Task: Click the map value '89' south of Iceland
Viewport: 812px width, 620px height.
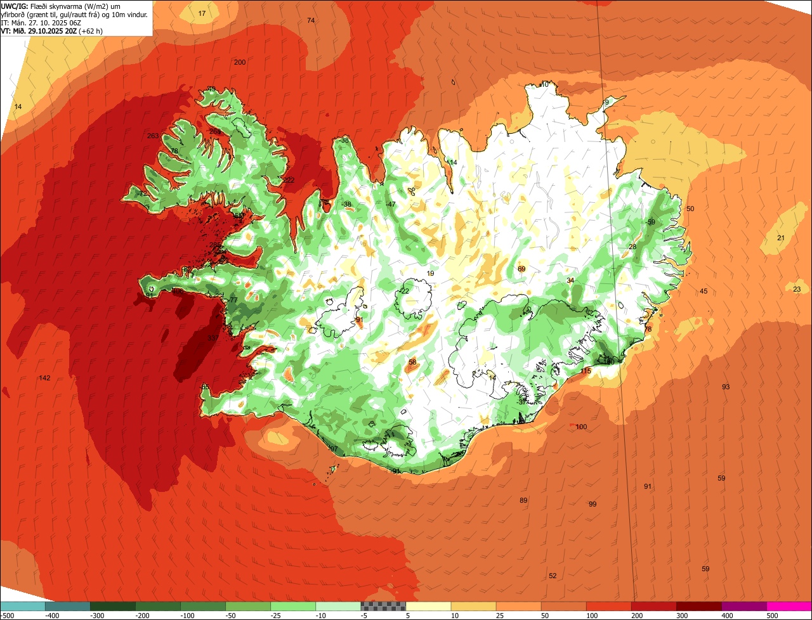Action: point(523,500)
